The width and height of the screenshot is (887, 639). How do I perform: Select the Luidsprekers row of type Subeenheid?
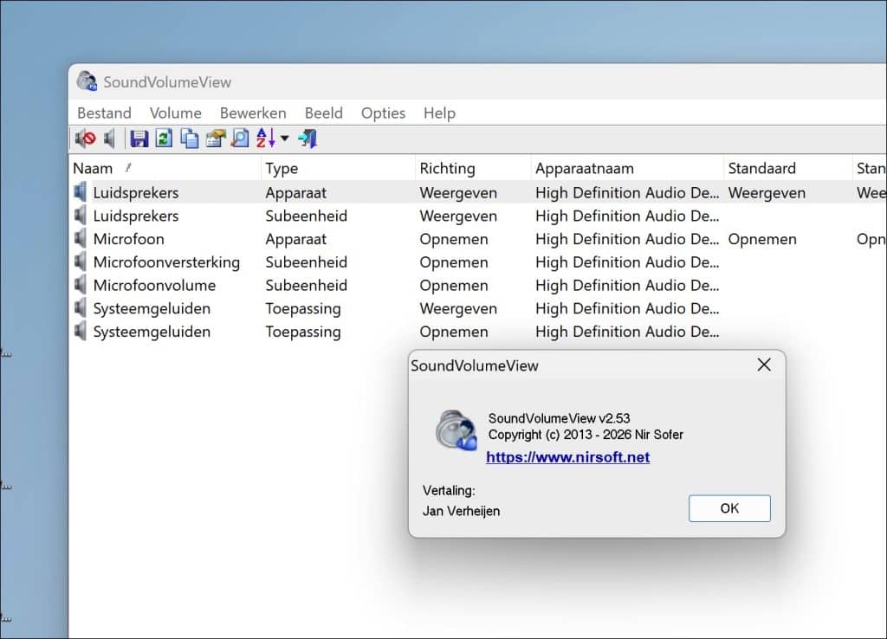click(478, 216)
